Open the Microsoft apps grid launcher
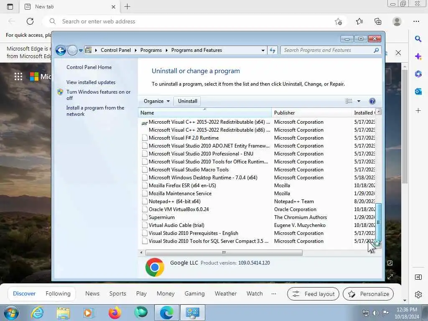This screenshot has height=321, width=428. (x=18, y=76)
